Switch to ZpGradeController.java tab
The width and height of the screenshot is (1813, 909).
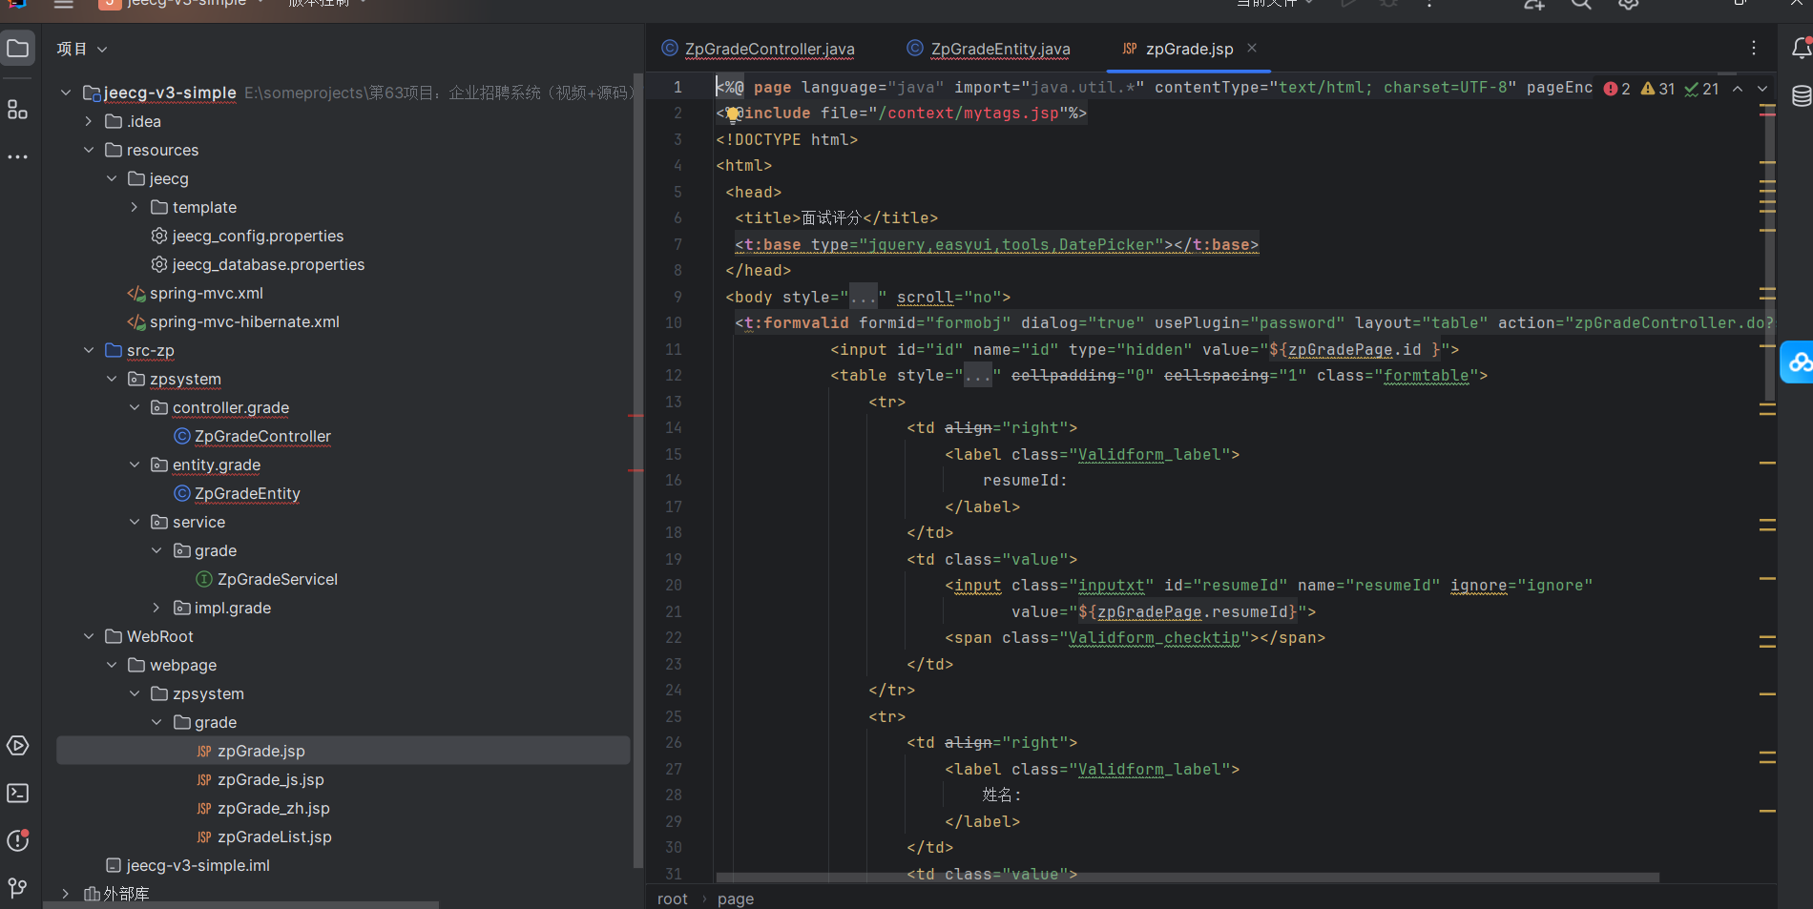(x=759, y=49)
